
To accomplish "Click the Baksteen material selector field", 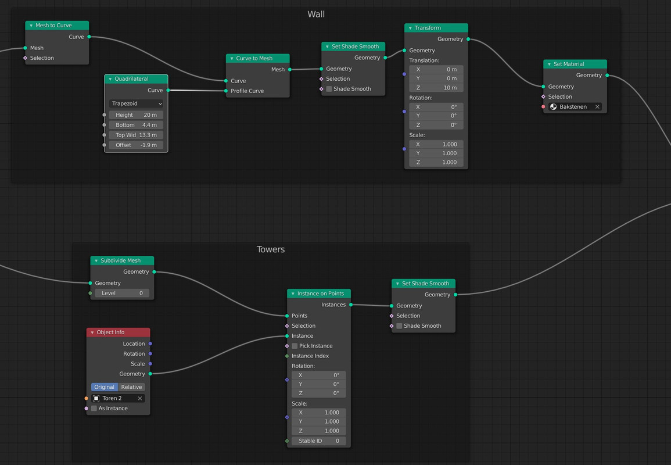I will pos(575,106).
